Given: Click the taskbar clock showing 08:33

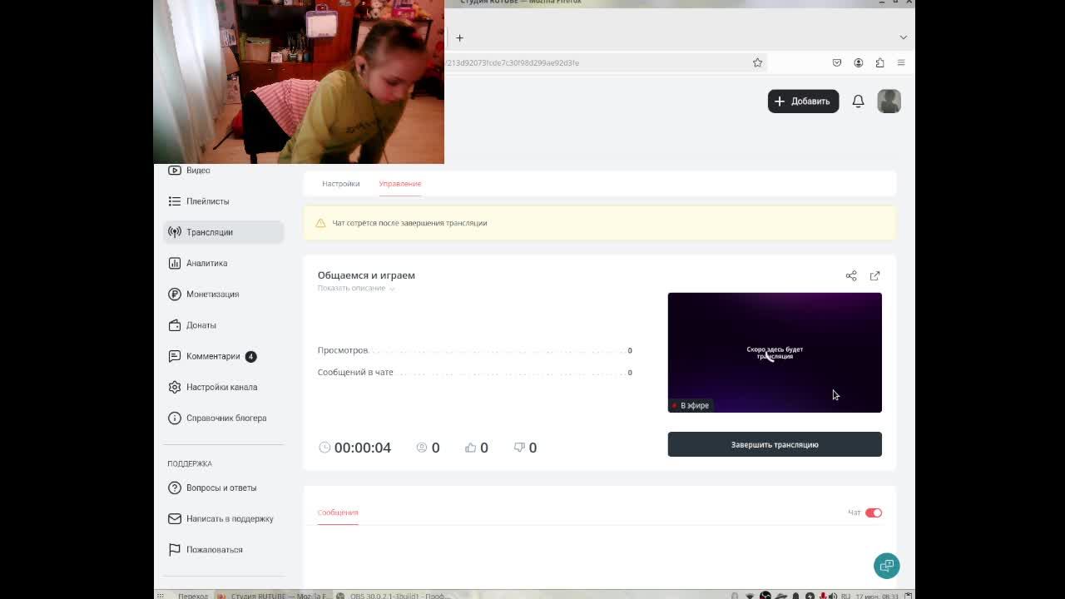Looking at the screenshot, I should pos(878,596).
